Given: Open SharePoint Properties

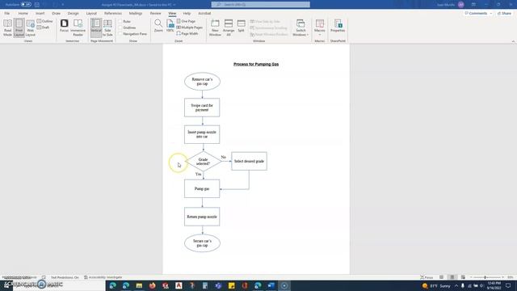Looking at the screenshot, I should [x=338, y=26].
